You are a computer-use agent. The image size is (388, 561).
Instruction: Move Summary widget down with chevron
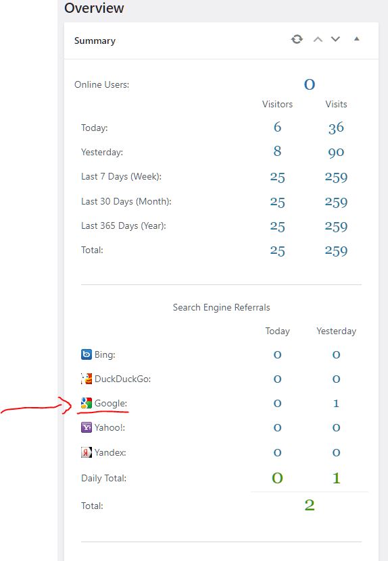click(x=335, y=39)
